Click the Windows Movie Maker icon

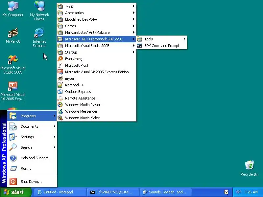(60, 118)
